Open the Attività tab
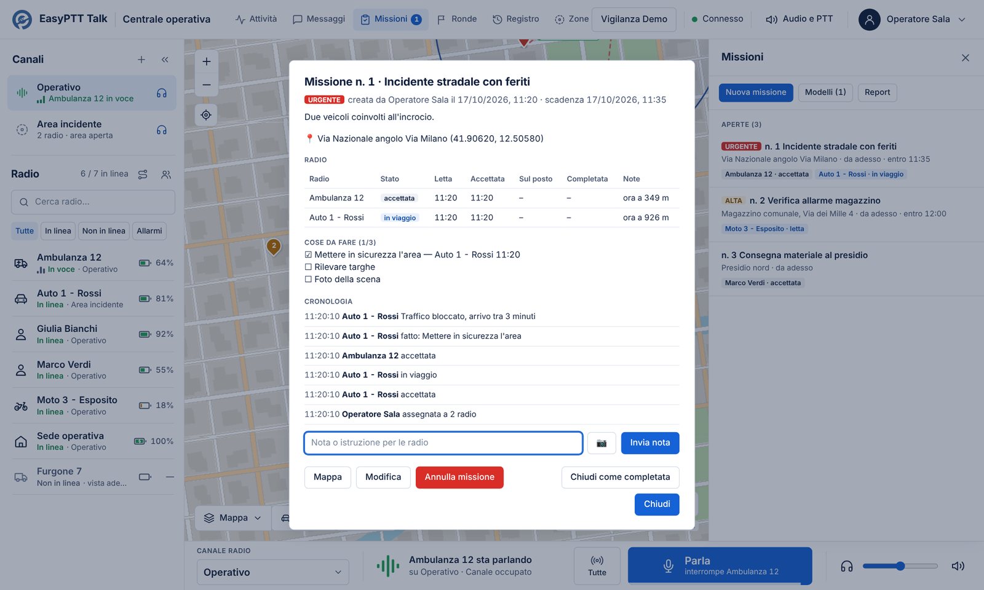Viewport: 984px width, 590px height. coord(256,20)
